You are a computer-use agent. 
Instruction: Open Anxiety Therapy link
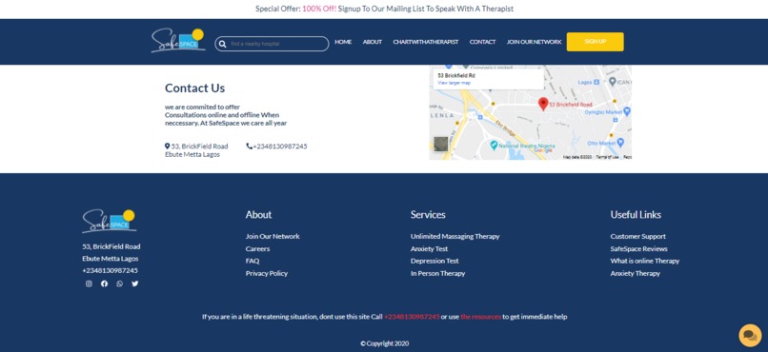[635, 273]
